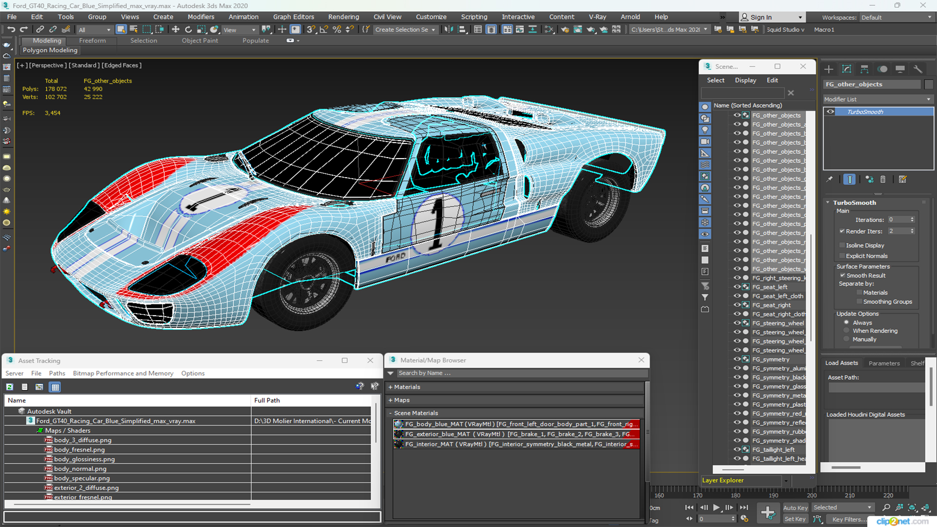Toggle the Angle Snap icon
Image resolution: width=937 pixels, height=527 pixels.
click(x=324, y=30)
